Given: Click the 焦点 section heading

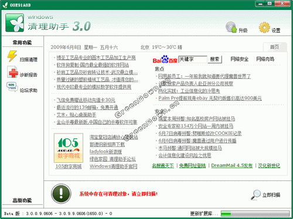Looking at the screenshot, I should point(159,69).
